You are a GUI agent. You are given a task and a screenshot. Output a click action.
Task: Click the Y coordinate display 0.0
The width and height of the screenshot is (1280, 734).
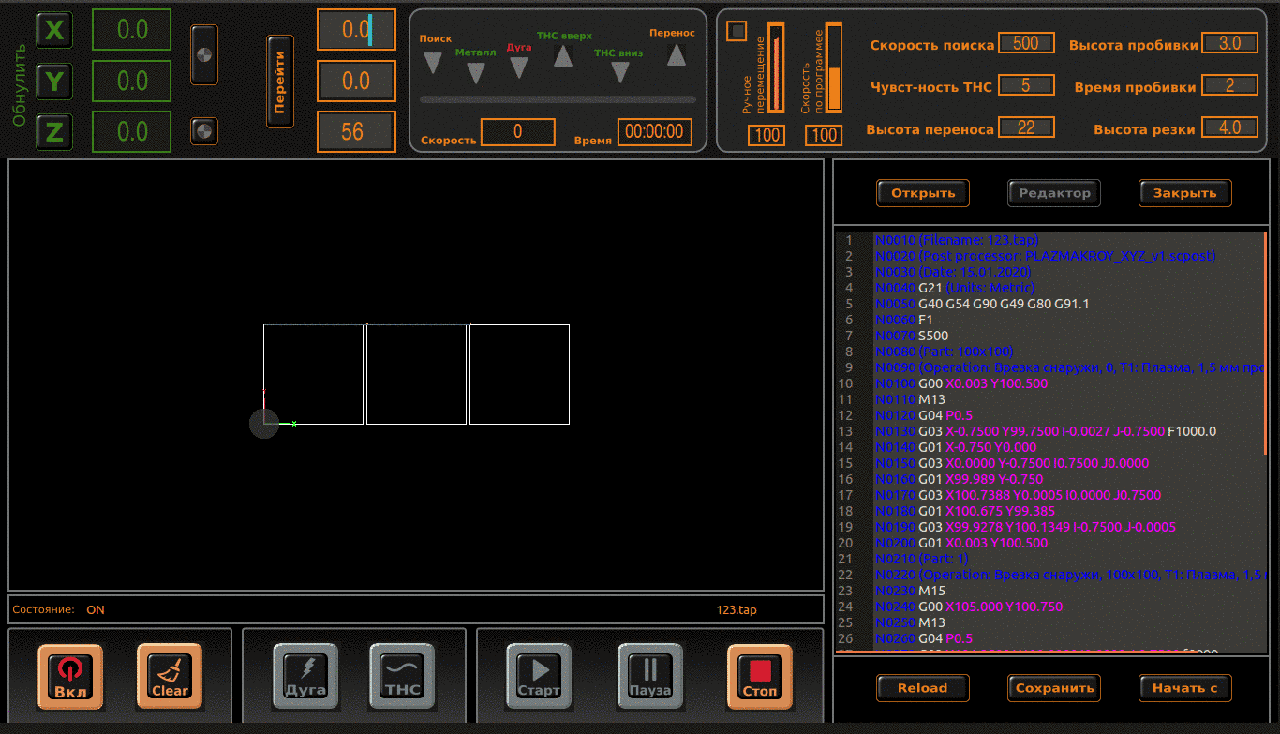pos(132,81)
